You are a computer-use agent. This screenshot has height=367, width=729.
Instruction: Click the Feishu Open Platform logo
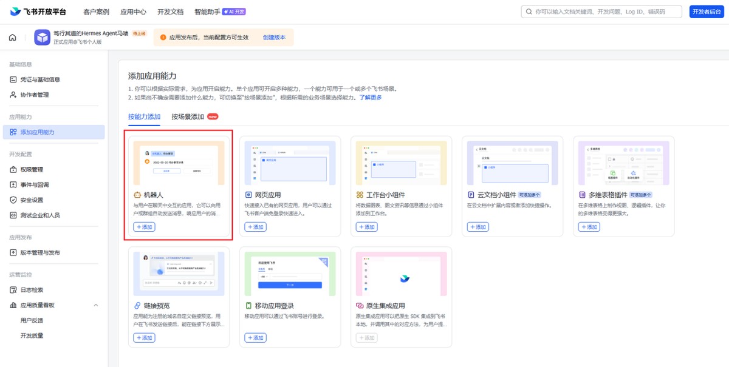coord(38,12)
